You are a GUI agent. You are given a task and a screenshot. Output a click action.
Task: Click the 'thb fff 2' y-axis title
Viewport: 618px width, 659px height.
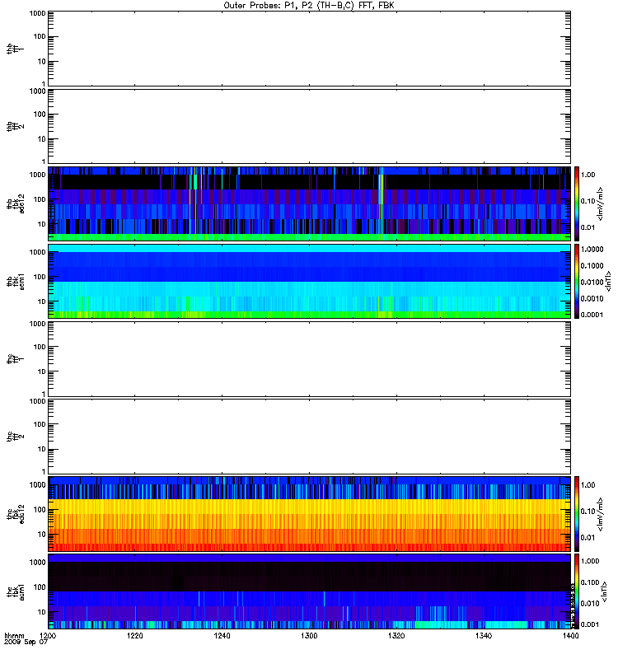[x=15, y=127]
